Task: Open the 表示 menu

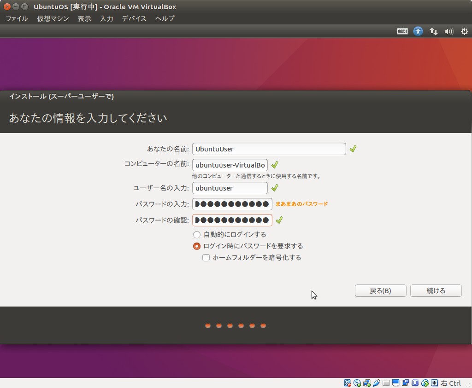Action: coord(84,18)
